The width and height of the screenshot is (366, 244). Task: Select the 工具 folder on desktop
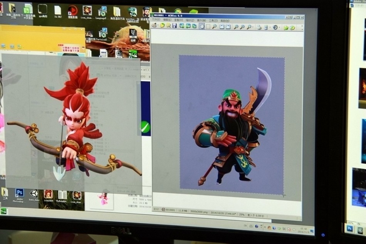pyautogui.click(x=5, y=194)
